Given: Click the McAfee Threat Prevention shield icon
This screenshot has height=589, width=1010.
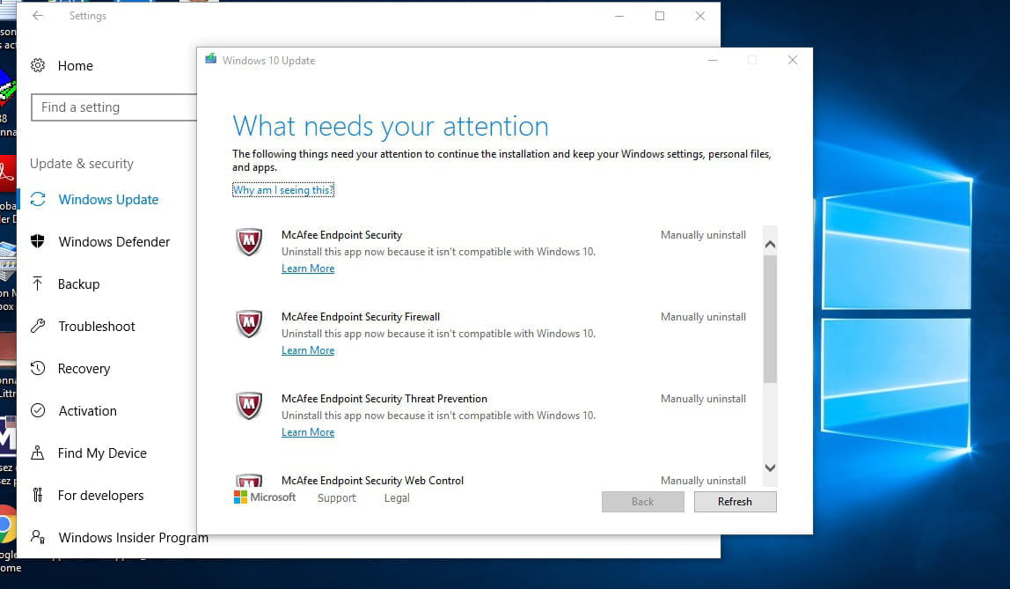Looking at the screenshot, I should 249,405.
